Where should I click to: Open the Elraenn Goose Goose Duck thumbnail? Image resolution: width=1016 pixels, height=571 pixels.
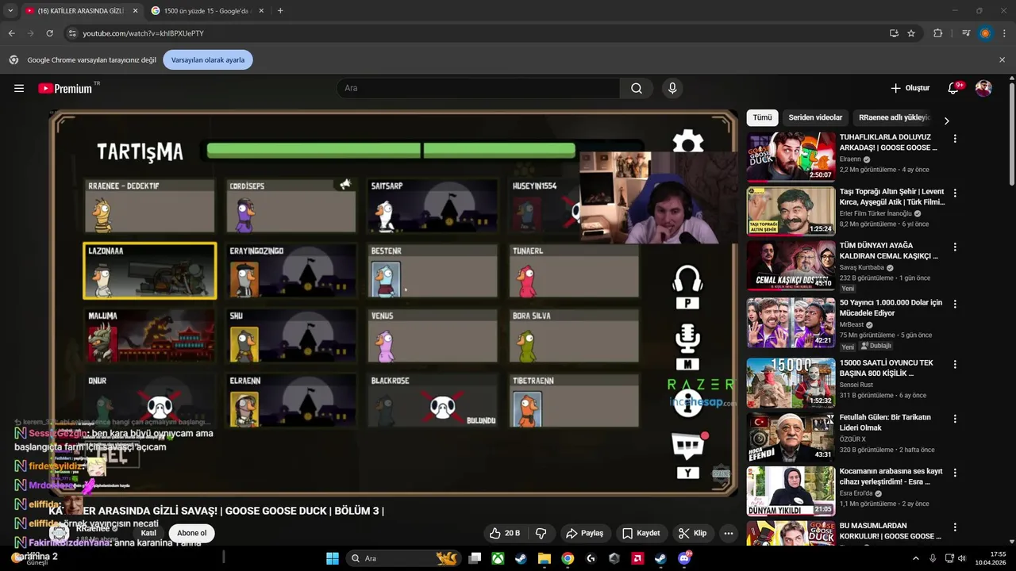click(x=791, y=156)
